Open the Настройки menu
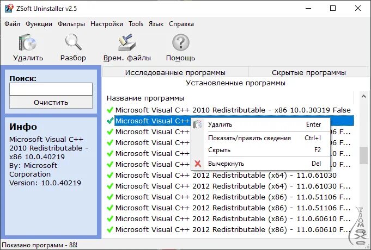This screenshot has height=250, width=371. click(107, 24)
